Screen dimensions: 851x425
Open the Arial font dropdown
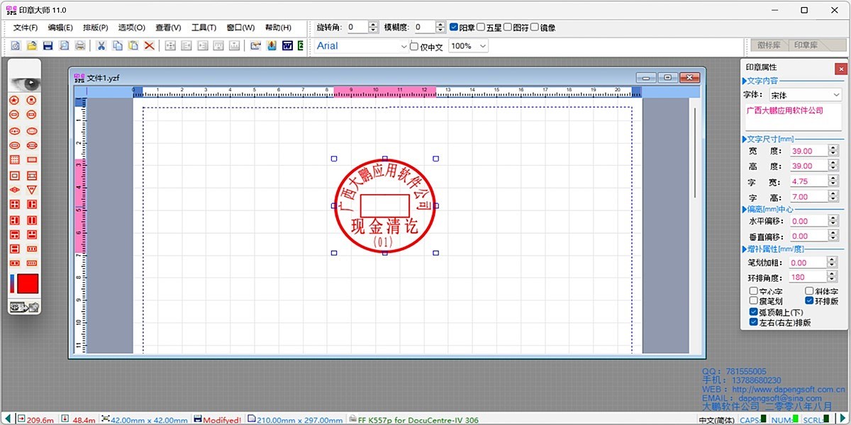click(404, 46)
